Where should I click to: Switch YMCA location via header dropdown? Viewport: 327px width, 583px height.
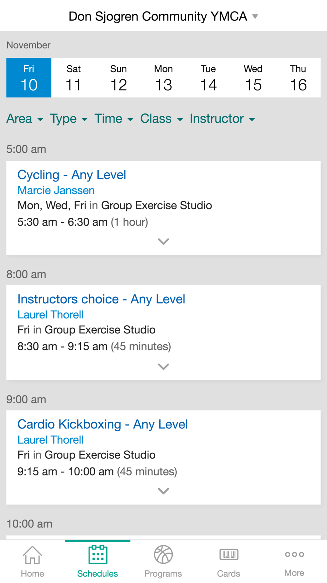163,16
